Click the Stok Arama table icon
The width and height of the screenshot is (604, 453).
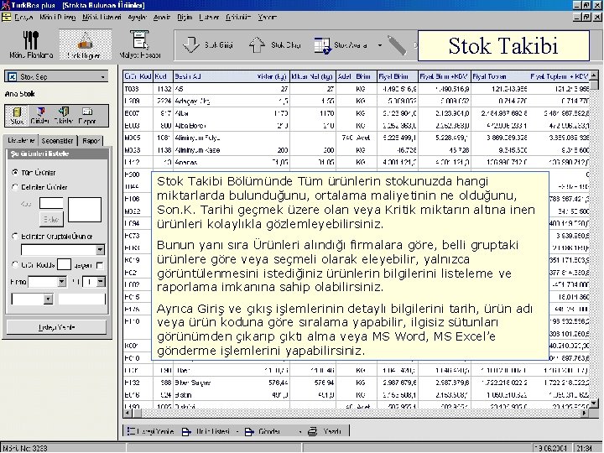point(322,45)
